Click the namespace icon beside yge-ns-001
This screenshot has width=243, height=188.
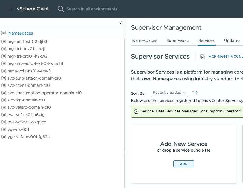tap(4, 129)
